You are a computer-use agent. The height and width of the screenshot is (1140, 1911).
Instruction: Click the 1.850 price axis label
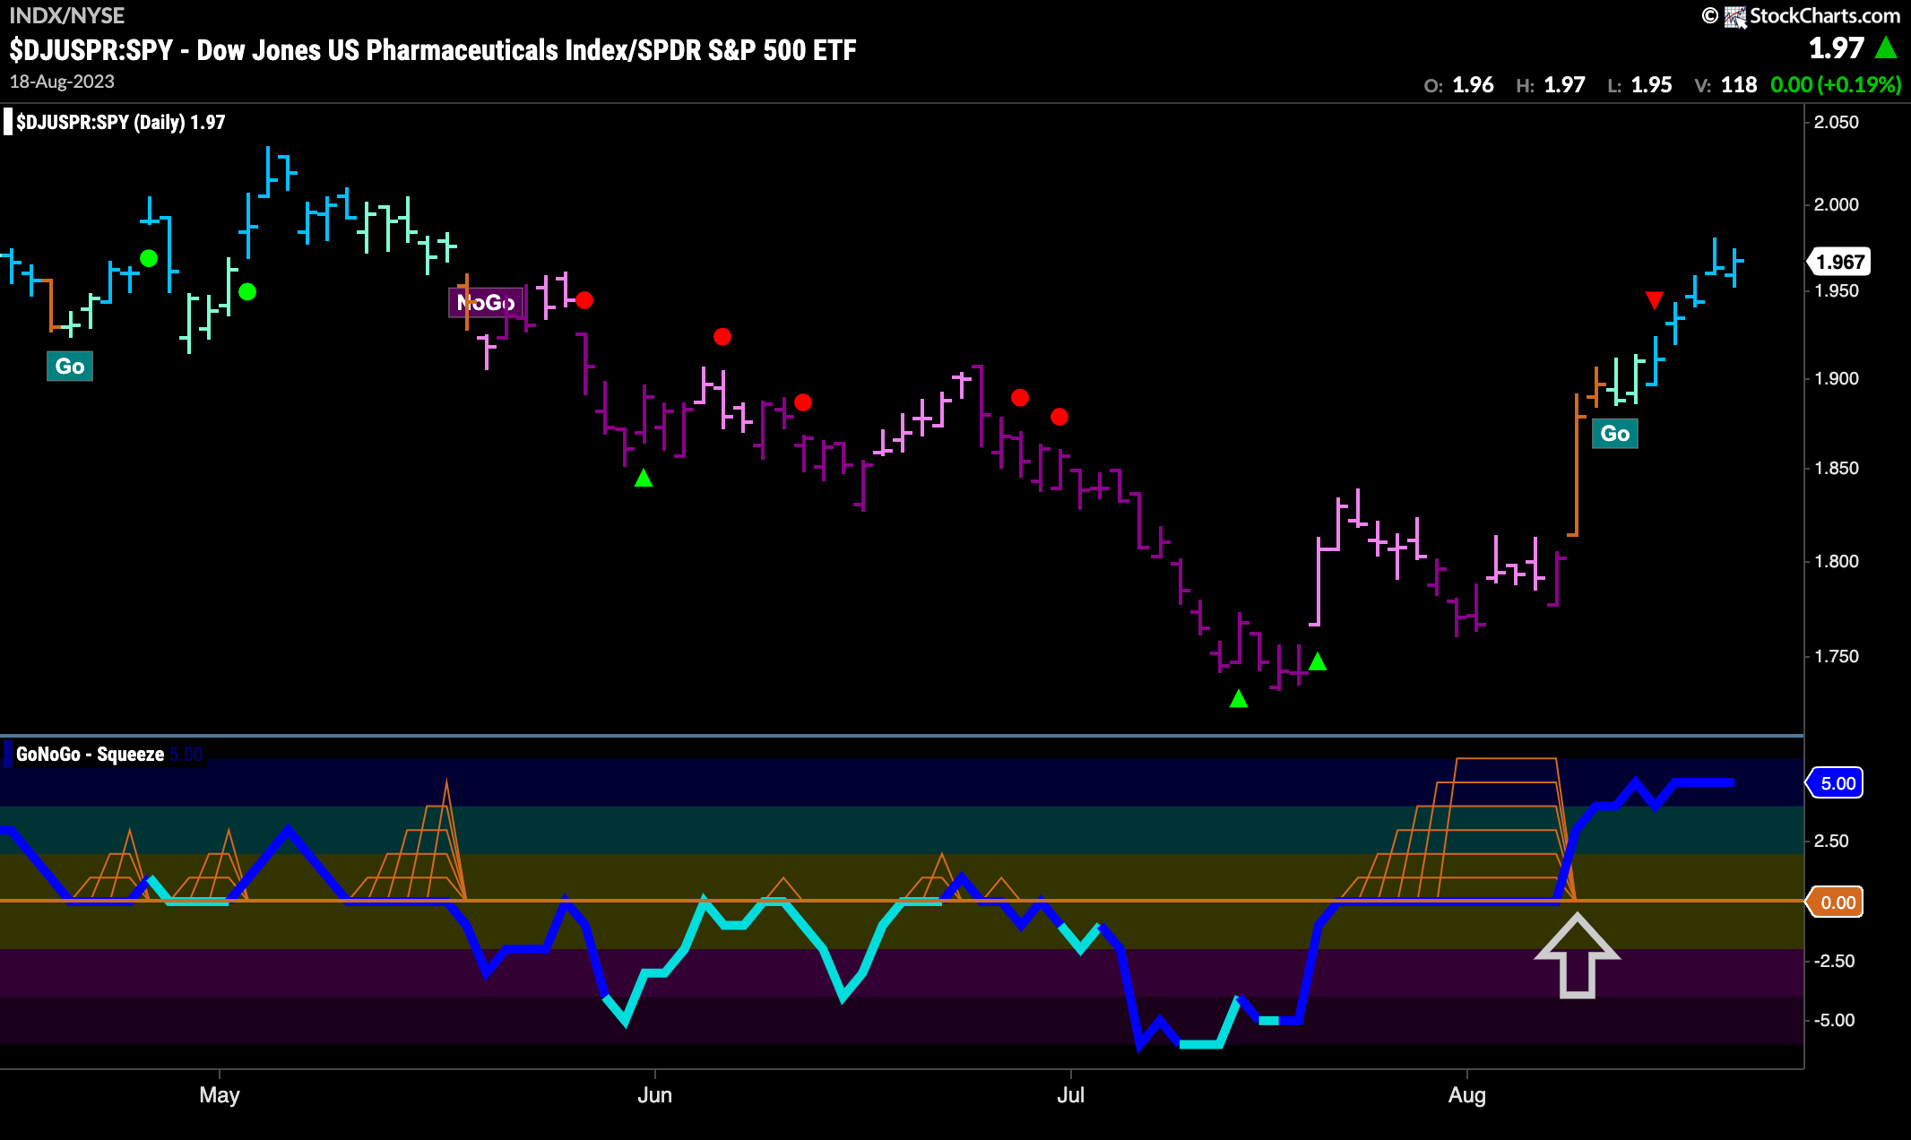[1837, 468]
